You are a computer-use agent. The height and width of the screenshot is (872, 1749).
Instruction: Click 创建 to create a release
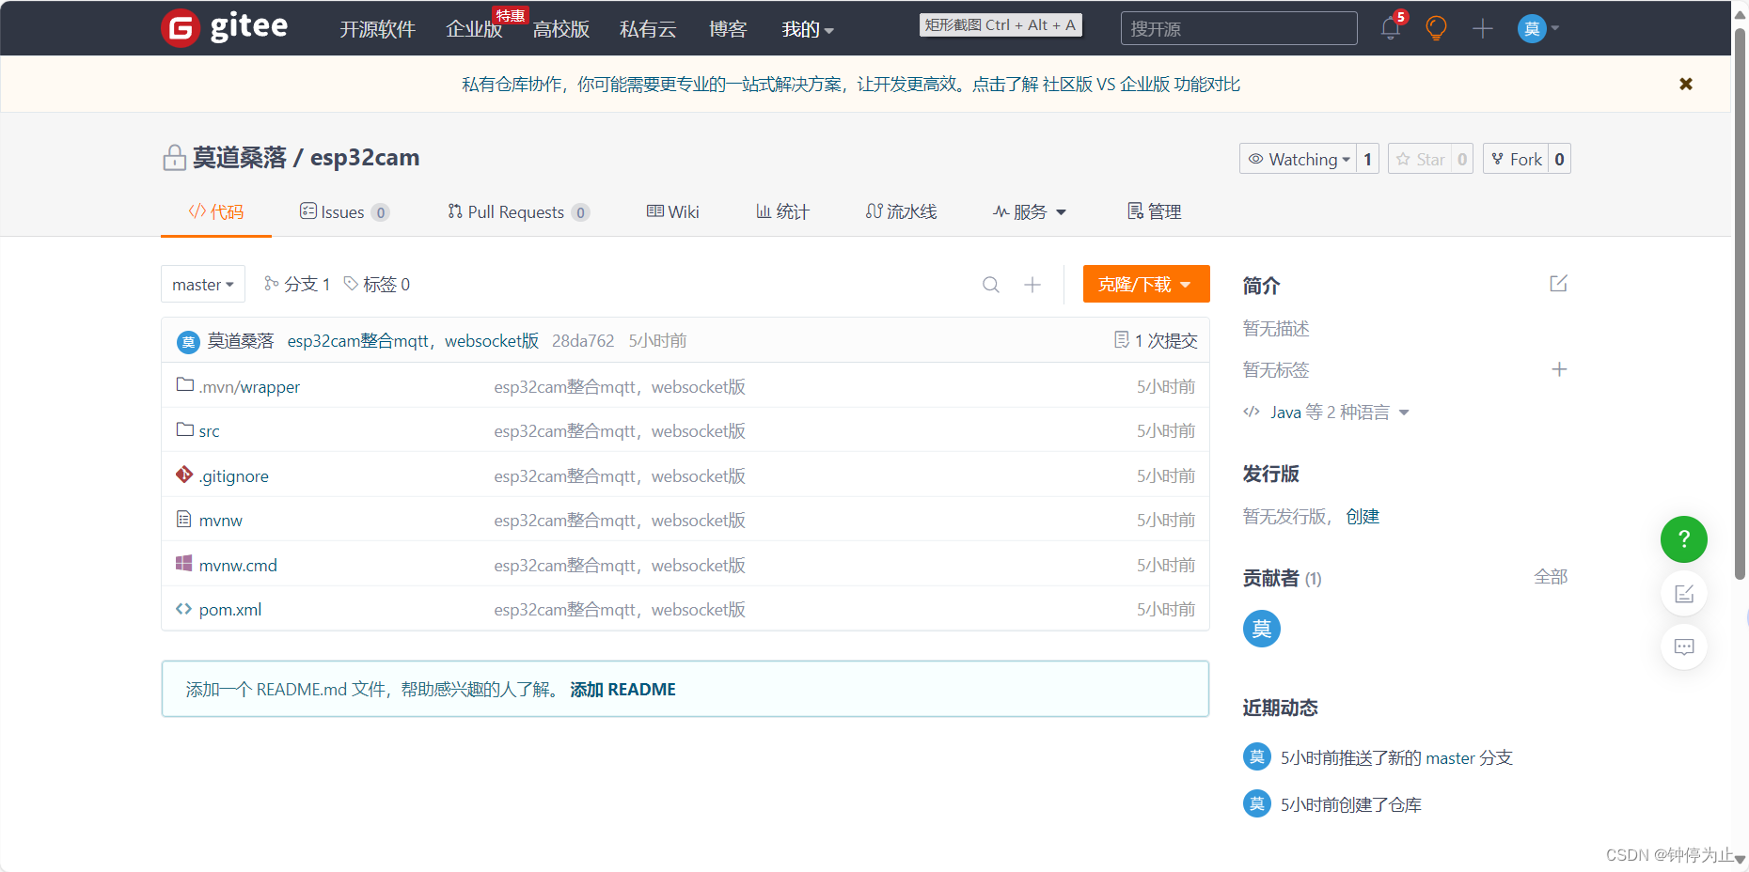[1363, 516]
